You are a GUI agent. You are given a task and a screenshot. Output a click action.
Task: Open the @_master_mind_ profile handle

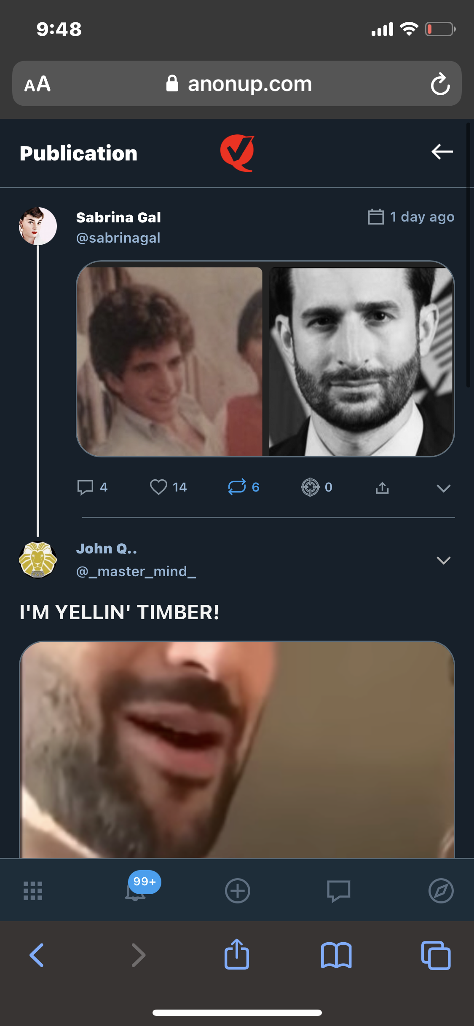136,572
